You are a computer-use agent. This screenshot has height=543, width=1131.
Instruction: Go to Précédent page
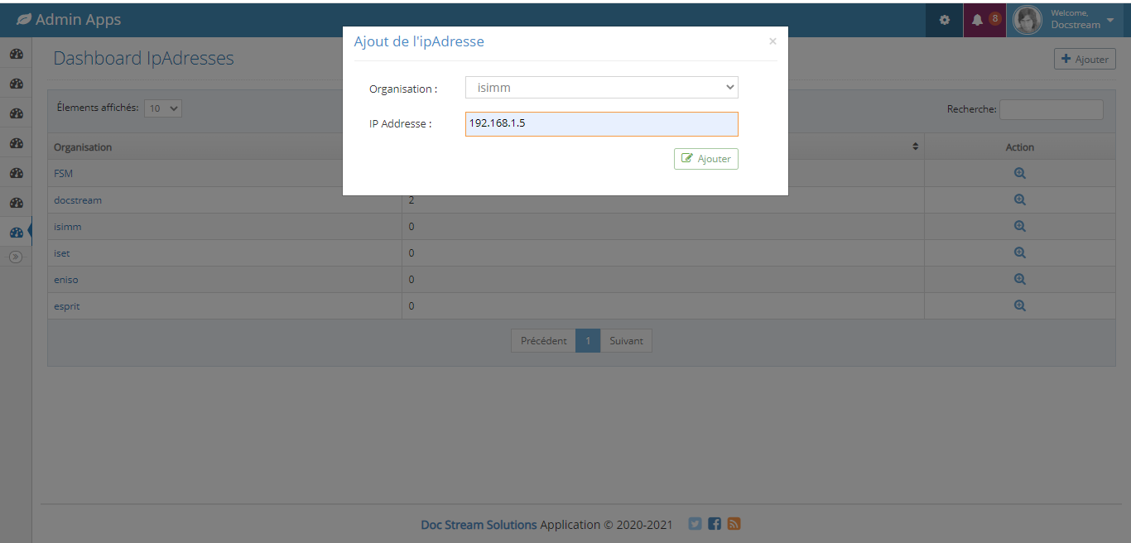click(x=543, y=341)
